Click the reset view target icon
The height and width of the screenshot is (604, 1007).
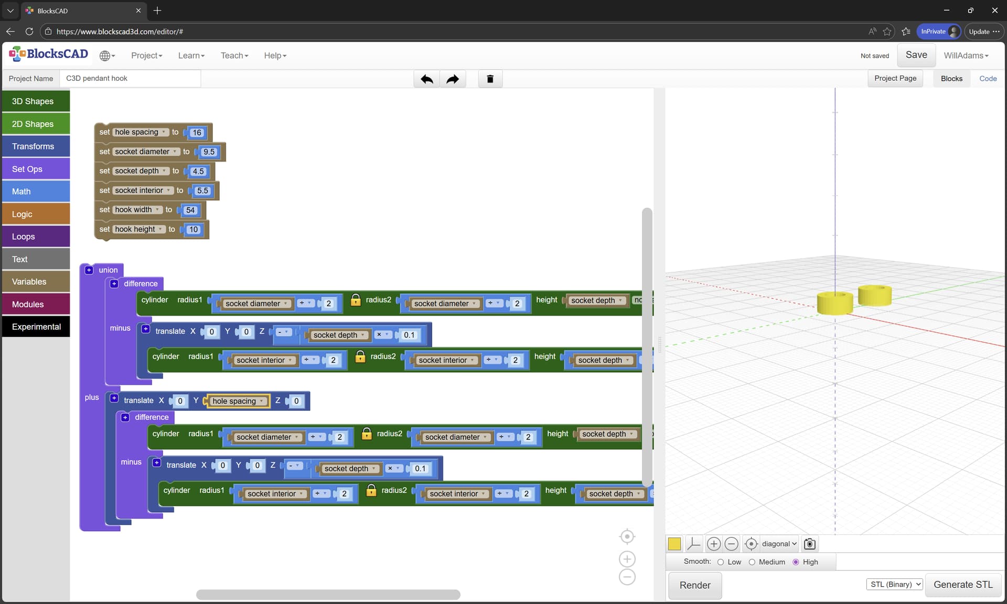[751, 544]
